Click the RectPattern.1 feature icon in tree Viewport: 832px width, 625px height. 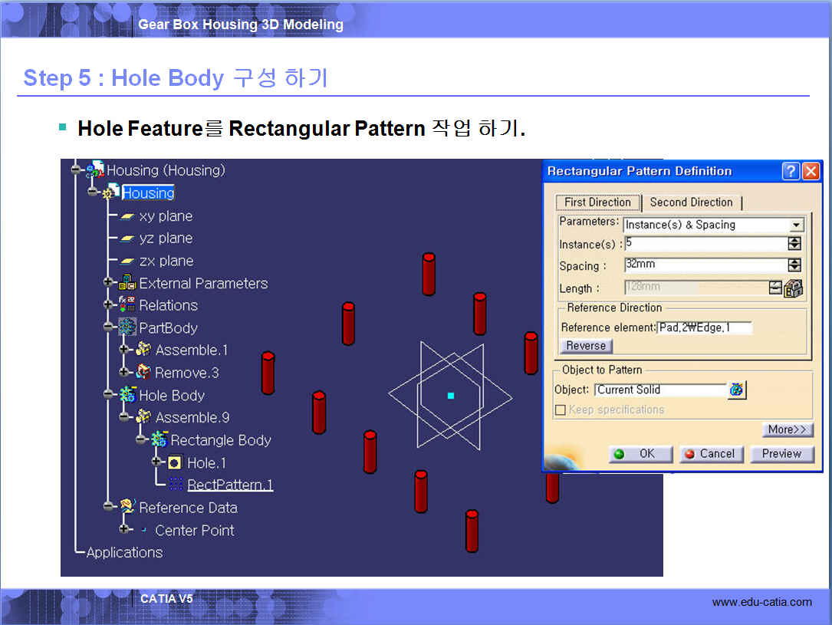(x=176, y=485)
